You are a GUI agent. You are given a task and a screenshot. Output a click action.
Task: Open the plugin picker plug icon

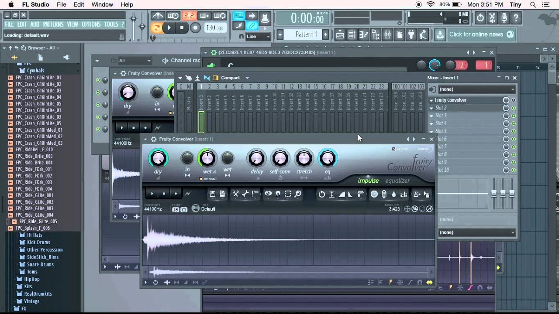click(411, 34)
